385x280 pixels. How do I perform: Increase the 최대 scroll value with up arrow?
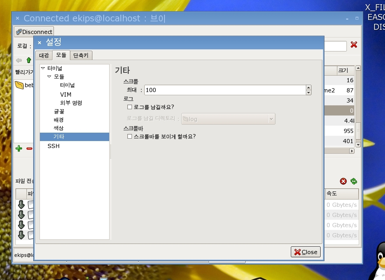308,87
